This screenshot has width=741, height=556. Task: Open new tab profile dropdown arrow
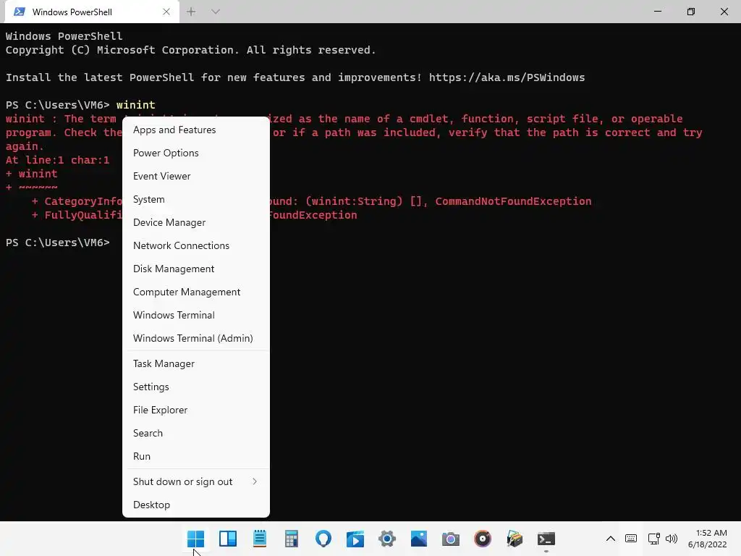(216, 12)
